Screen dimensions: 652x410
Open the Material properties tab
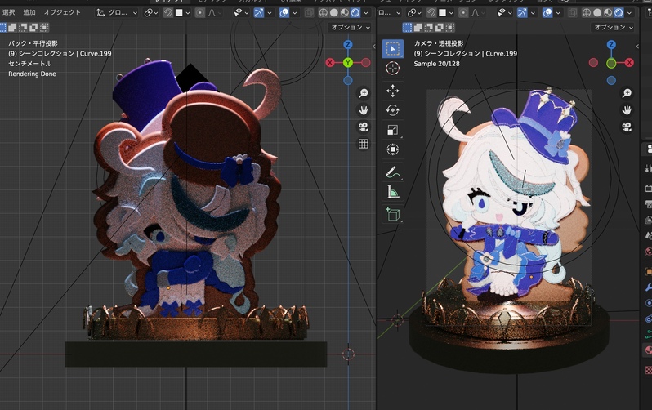click(649, 350)
